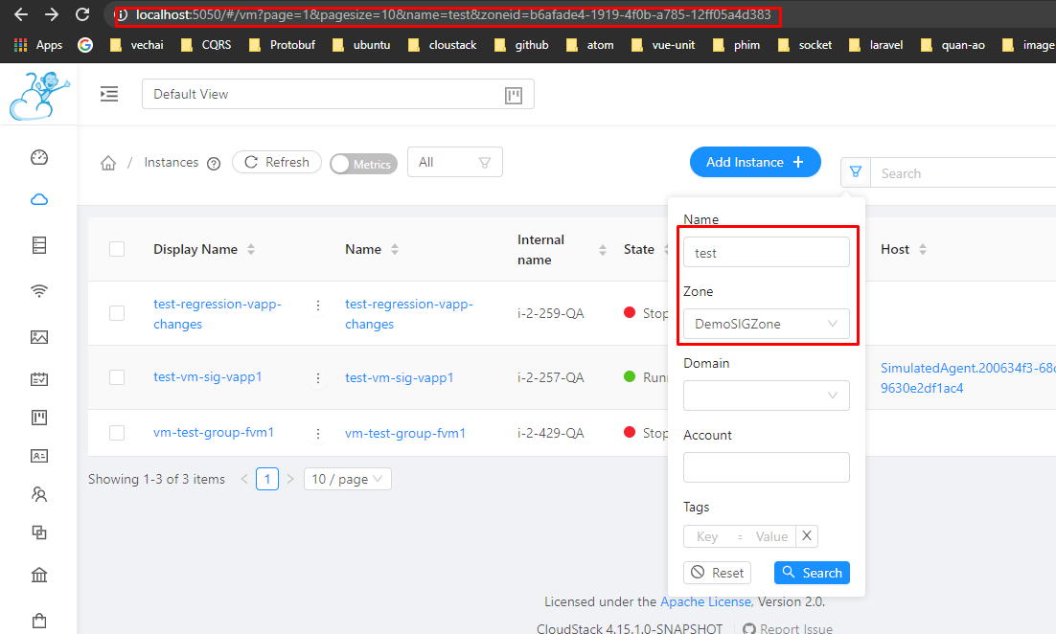Sort by Host column arrows
Viewport: 1056px width, 634px height.
pyautogui.click(x=923, y=249)
